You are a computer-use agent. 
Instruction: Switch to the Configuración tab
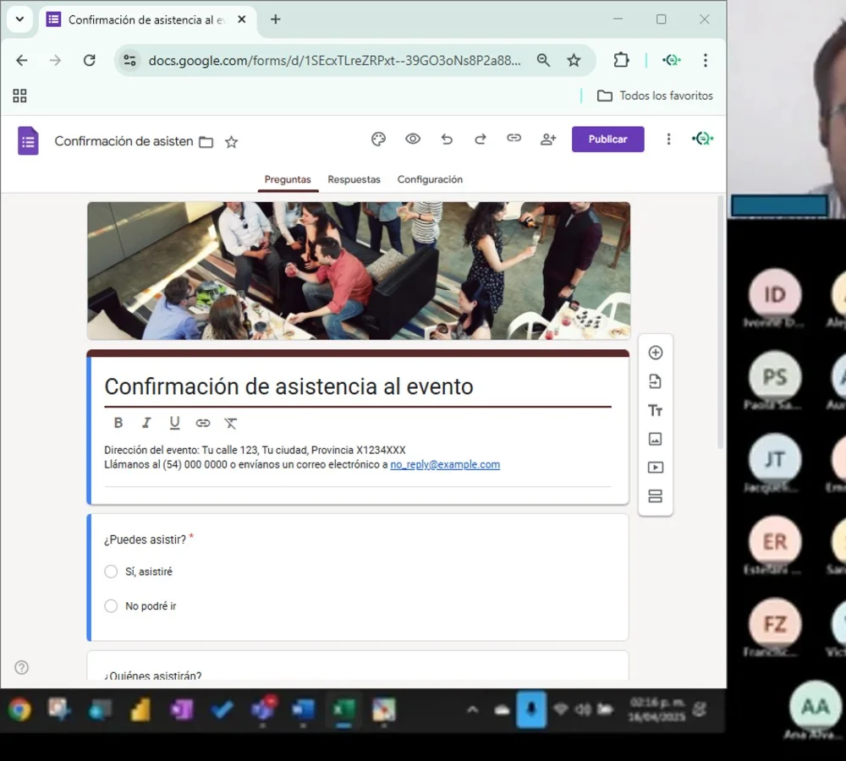point(430,179)
